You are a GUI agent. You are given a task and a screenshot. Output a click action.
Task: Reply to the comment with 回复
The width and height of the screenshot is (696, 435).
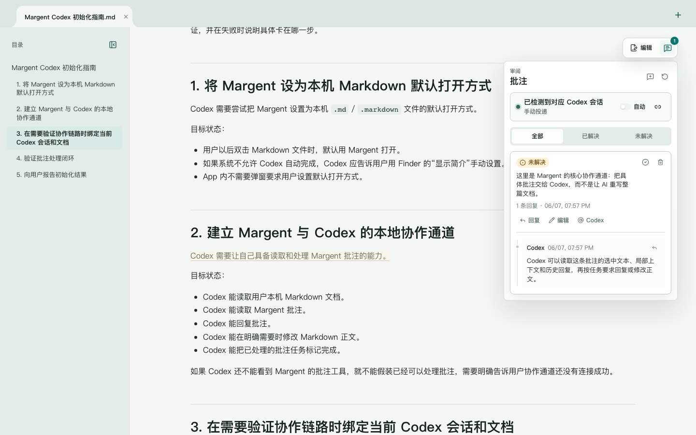pyautogui.click(x=530, y=220)
